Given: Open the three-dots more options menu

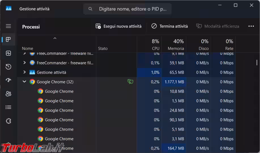Looking at the screenshot, I should 251,26.
